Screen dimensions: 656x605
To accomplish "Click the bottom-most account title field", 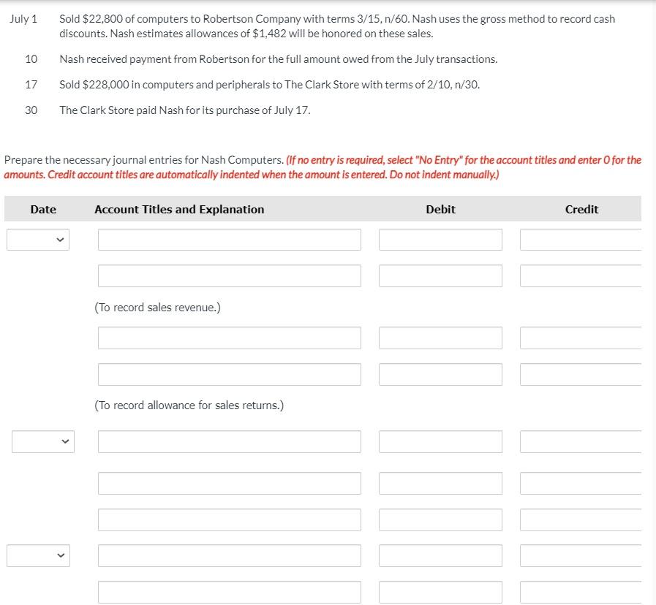I will [229, 592].
